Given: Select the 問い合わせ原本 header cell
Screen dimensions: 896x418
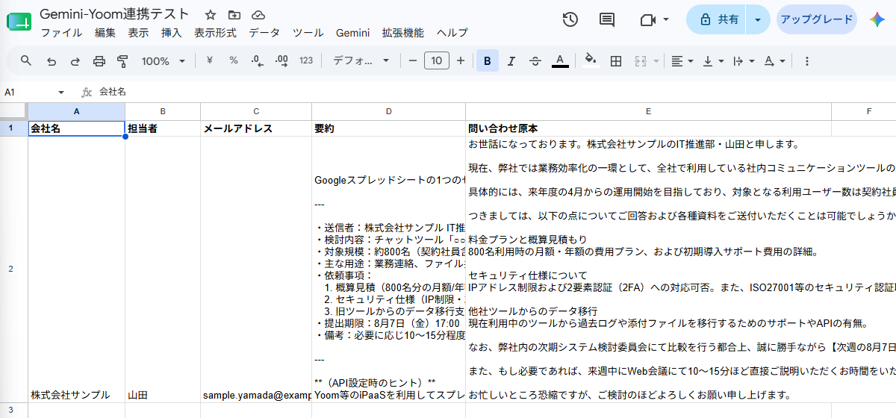Looking at the screenshot, I should click(648, 128).
